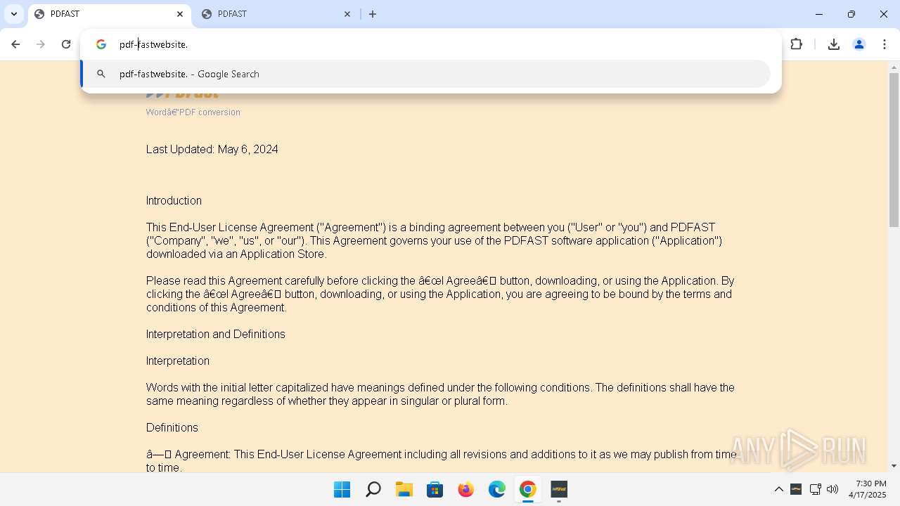Click the 'Interpretation and Definitions' heading
Screen dimensions: 900x506
coord(216,334)
